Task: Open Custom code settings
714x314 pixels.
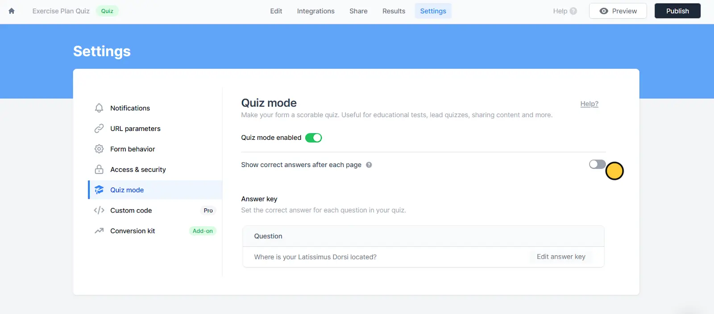Action: tap(155, 211)
